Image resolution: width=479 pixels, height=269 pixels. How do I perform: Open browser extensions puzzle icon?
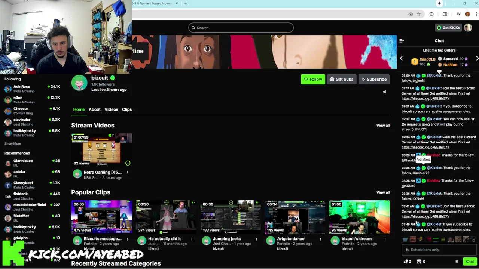(431, 14)
